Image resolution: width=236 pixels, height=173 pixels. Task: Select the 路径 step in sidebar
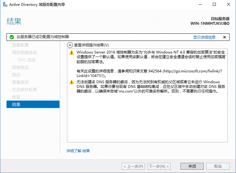click(x=16, y=75)
